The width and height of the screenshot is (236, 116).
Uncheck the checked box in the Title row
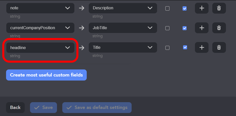185,47
